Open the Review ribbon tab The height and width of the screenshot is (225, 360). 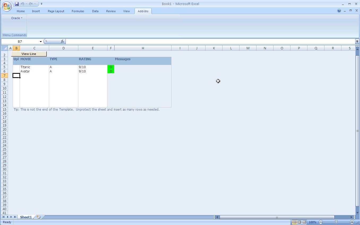[111, 11]
